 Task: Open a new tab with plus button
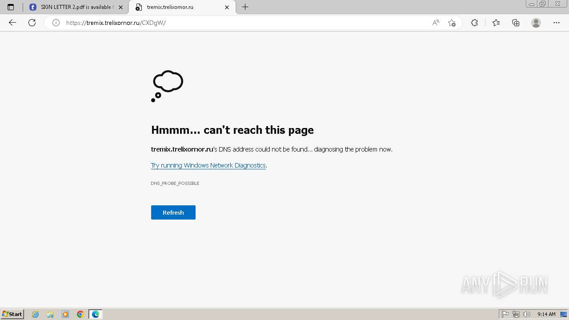pos(245,7)
